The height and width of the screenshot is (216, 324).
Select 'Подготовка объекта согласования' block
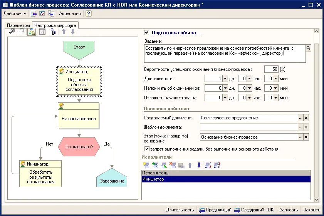click(79, 81)
